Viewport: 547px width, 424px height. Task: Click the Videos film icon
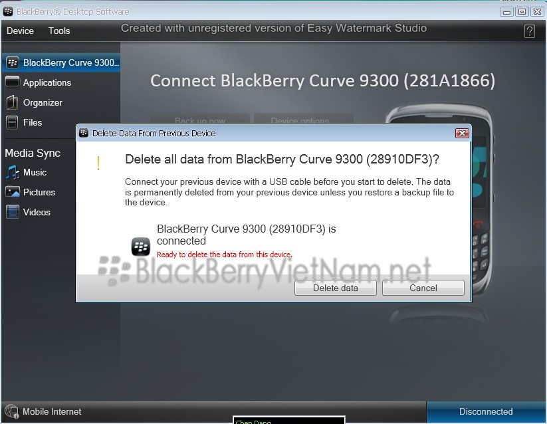(x=12, y=212)
